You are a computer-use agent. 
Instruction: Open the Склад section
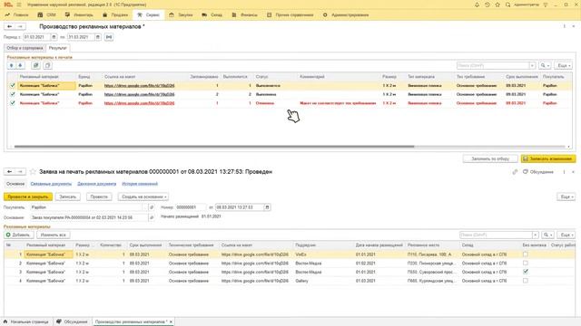(x=212, y=15)
